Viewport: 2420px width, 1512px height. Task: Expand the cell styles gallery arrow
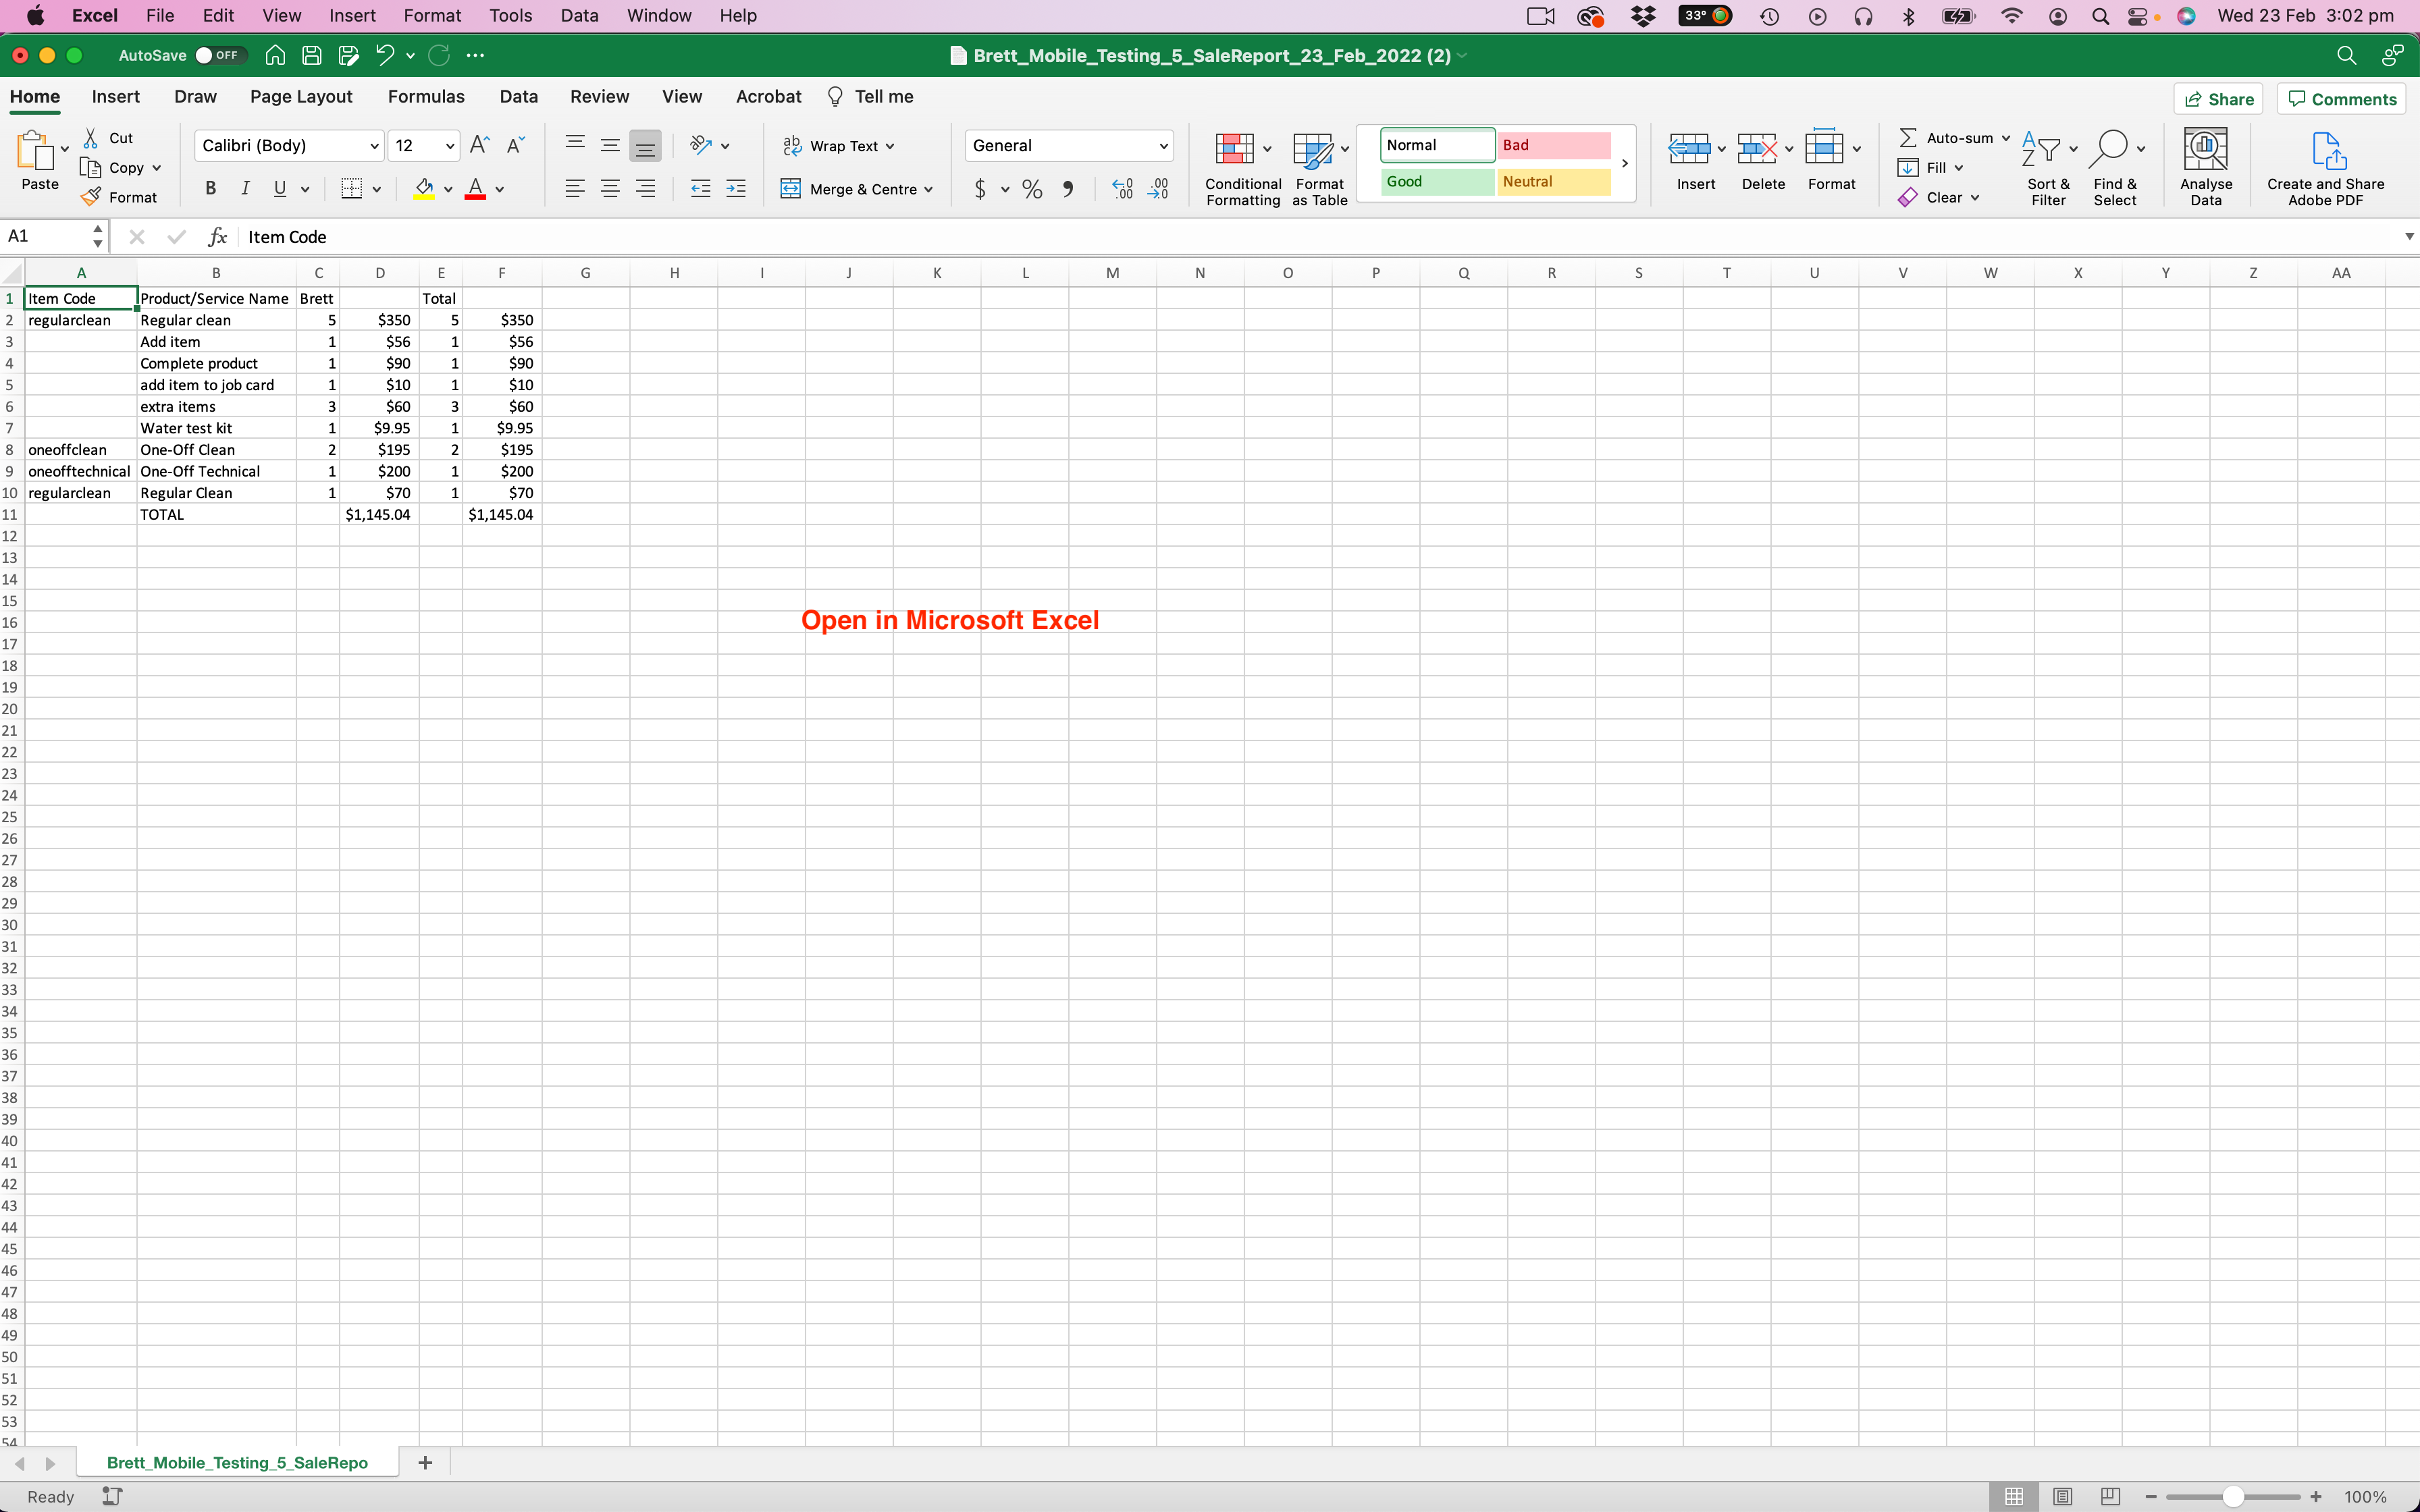[1625, 163]
